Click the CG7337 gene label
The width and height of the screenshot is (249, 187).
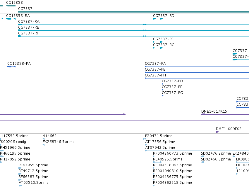point(25,8)
